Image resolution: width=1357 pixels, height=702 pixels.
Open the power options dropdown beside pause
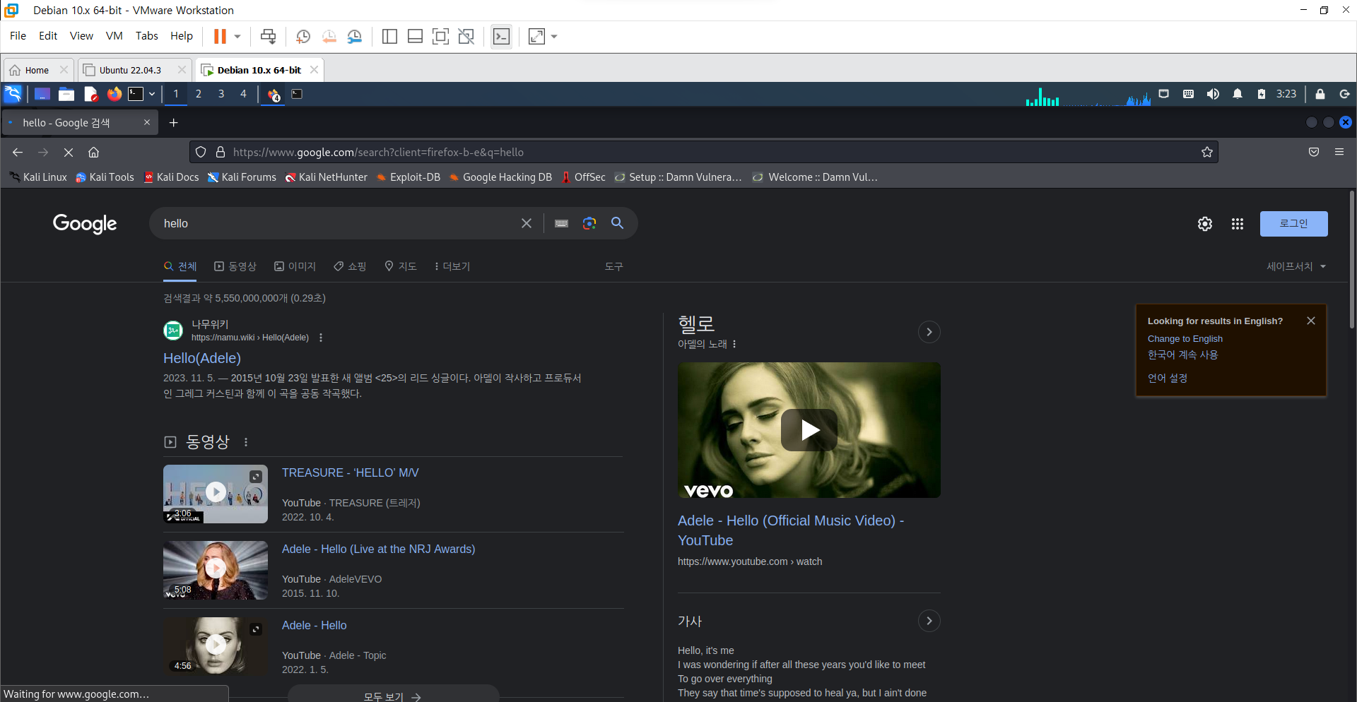click(237, 36)
